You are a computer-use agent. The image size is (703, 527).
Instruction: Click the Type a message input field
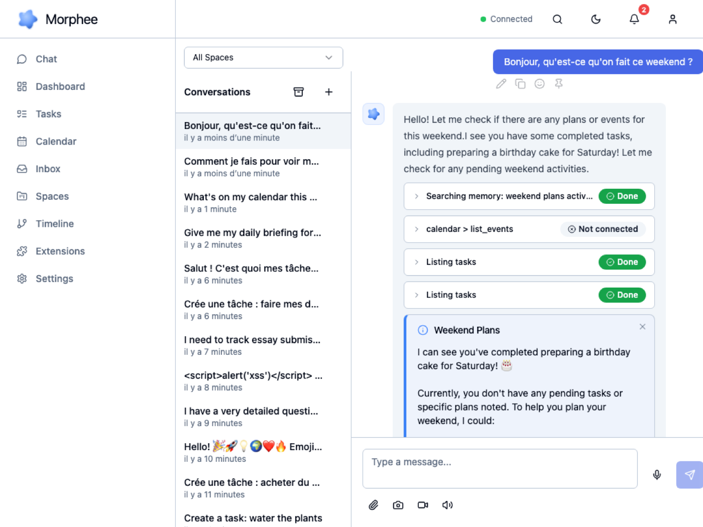(x=500, y=468)
